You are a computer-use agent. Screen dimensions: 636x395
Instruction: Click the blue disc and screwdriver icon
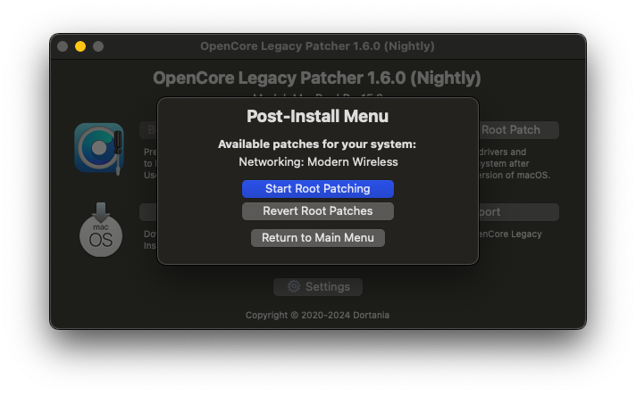point(98,147)
